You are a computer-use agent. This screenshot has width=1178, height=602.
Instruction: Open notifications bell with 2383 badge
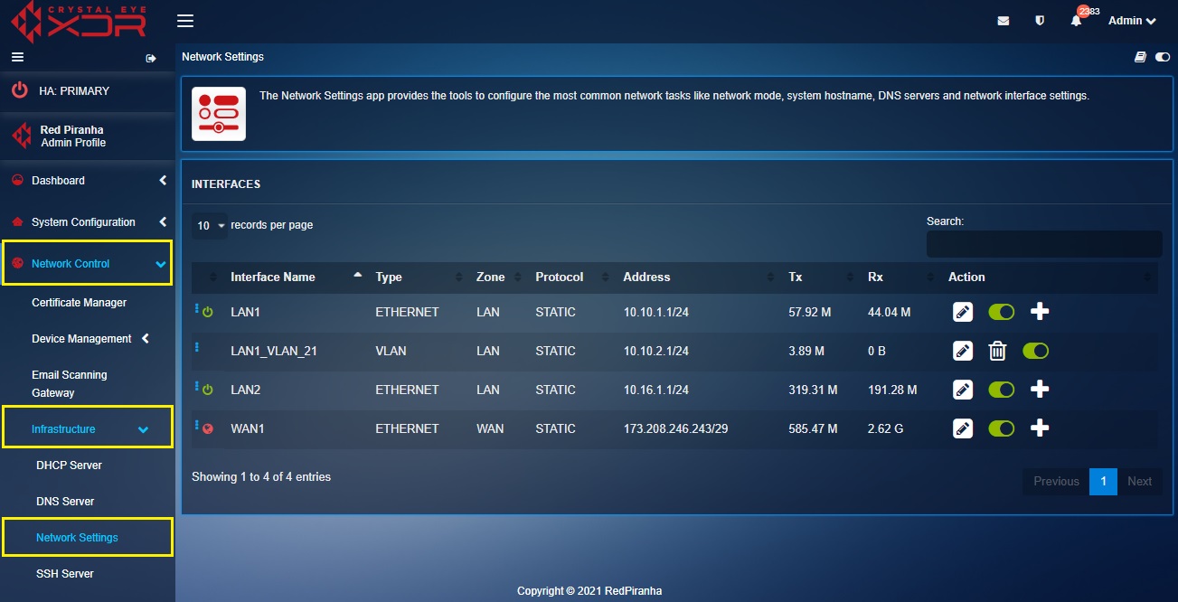click(1076, 21)
